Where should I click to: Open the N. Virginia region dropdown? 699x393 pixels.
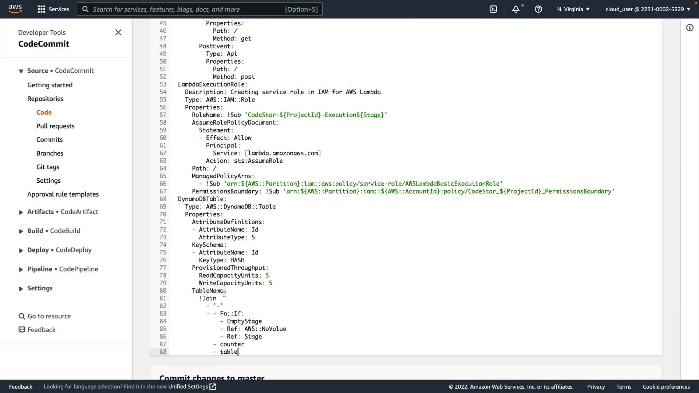coord(573,9)
